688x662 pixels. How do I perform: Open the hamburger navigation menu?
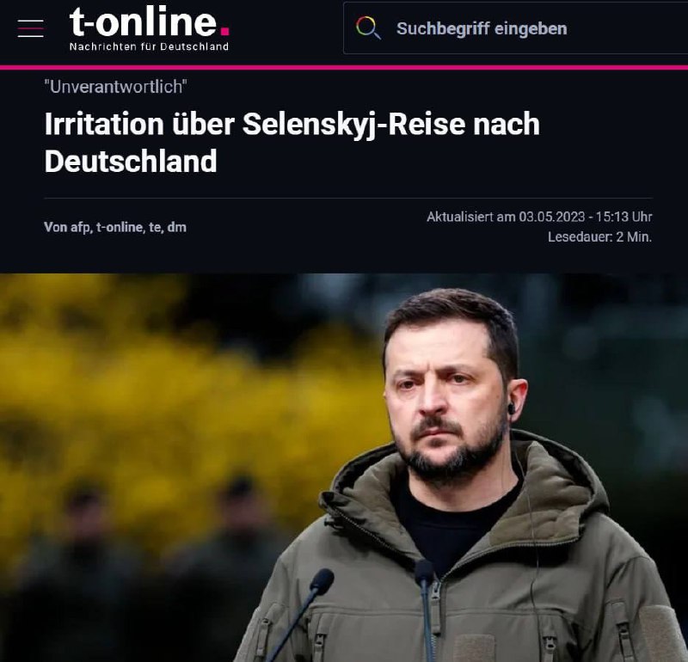tap(30, 28)
